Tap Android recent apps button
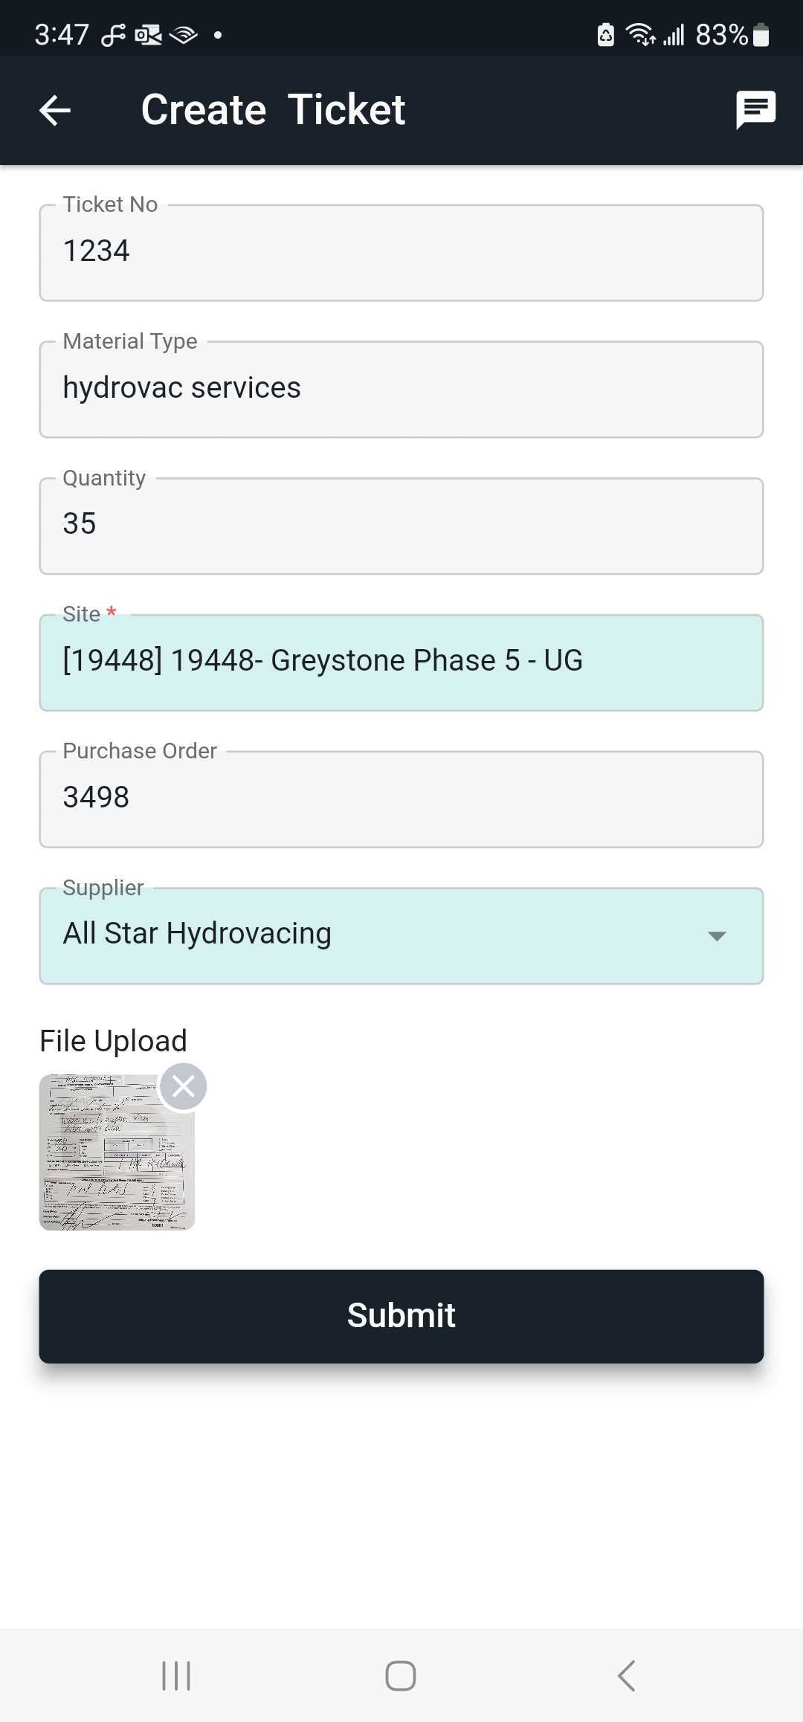803x1722 pixels. click(x=176, y=1676)
